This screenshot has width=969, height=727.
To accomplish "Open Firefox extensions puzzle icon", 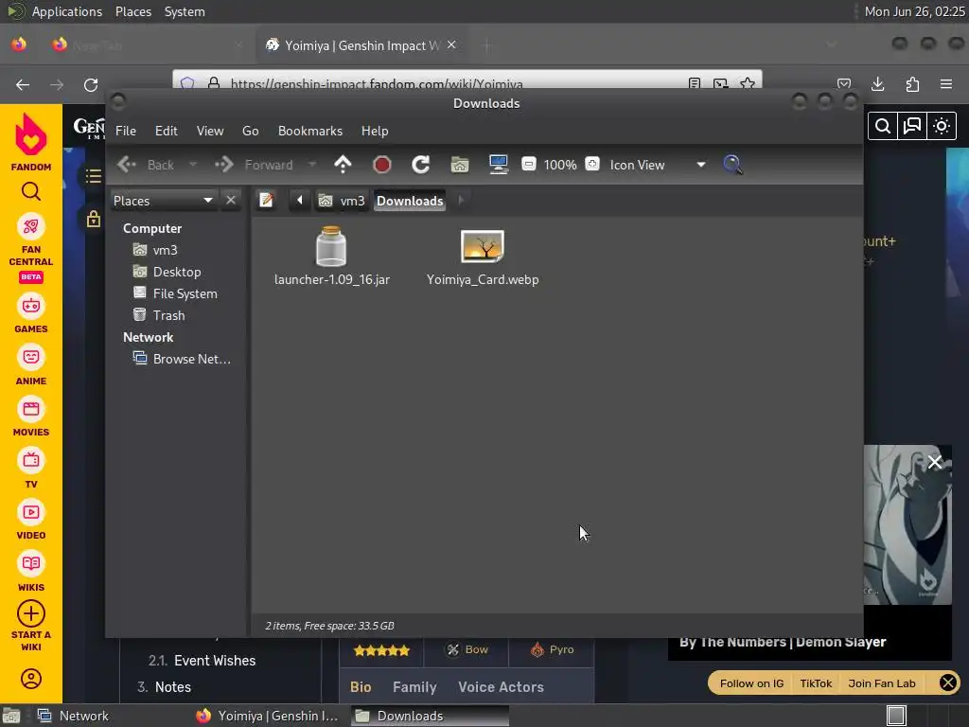I will 912,84.
